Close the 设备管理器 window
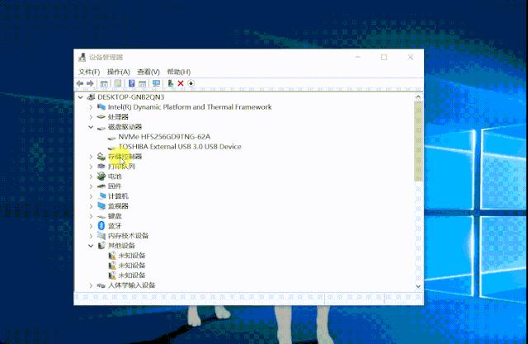Viewport: 528px width, 344px height. click(x=410, y=57)
